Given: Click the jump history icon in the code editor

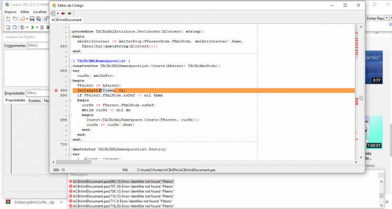Looking at the screenshot, I should (53, 14).
